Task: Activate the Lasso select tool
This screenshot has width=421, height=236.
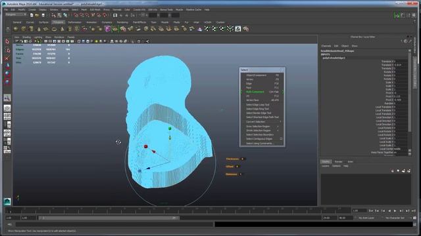Action: click(x=7, y=50)
